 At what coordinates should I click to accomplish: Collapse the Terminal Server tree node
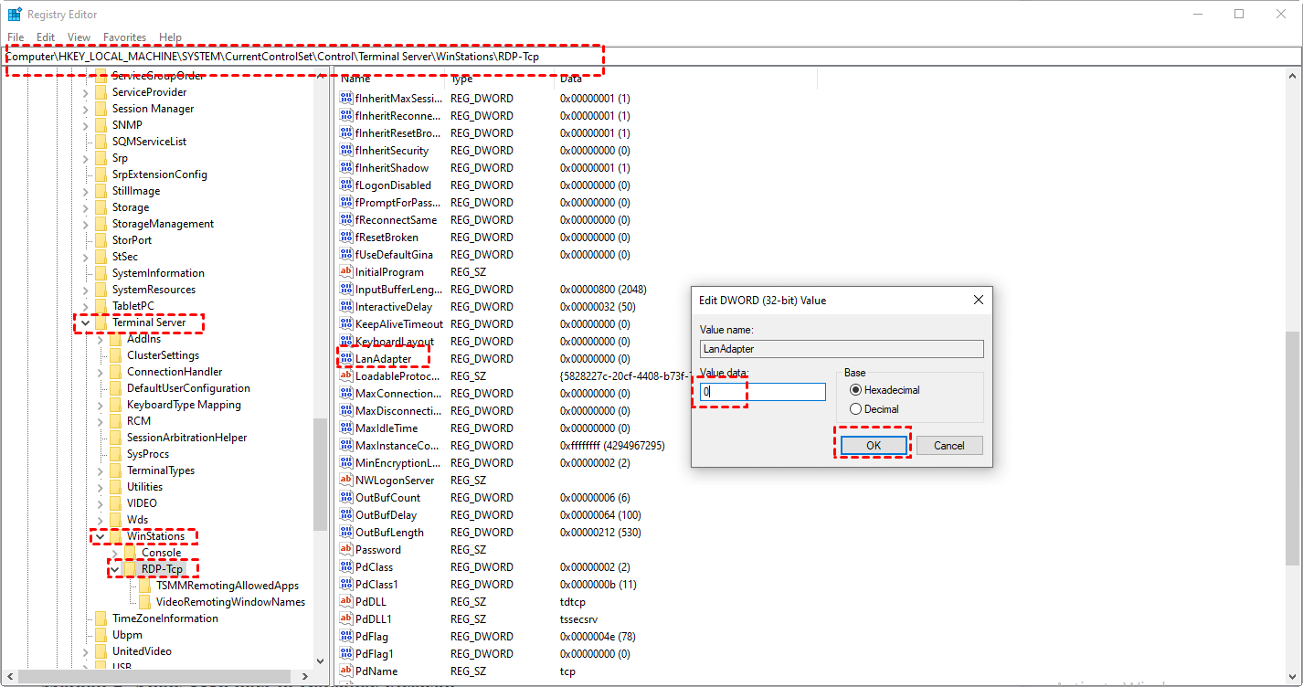click(x=86, y=322)
